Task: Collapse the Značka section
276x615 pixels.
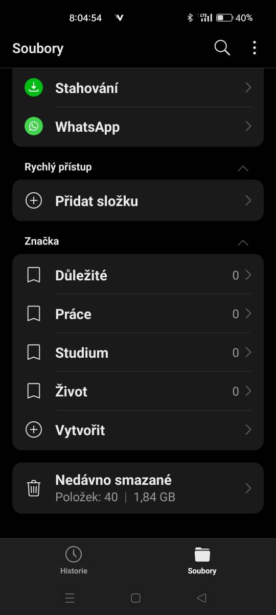Action: click(243, 242)
